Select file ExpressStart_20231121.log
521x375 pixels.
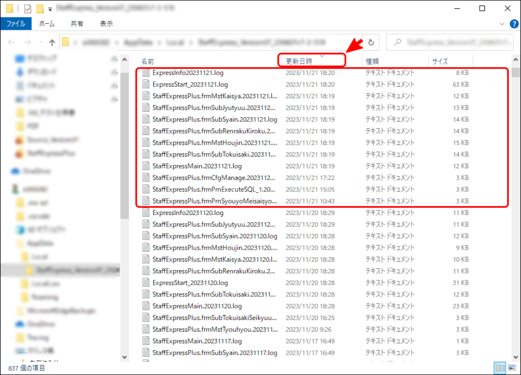tap(190, 84)
